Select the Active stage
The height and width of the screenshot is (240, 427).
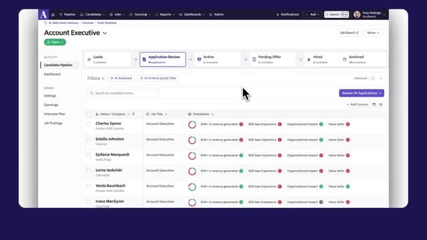click(218, 59)
